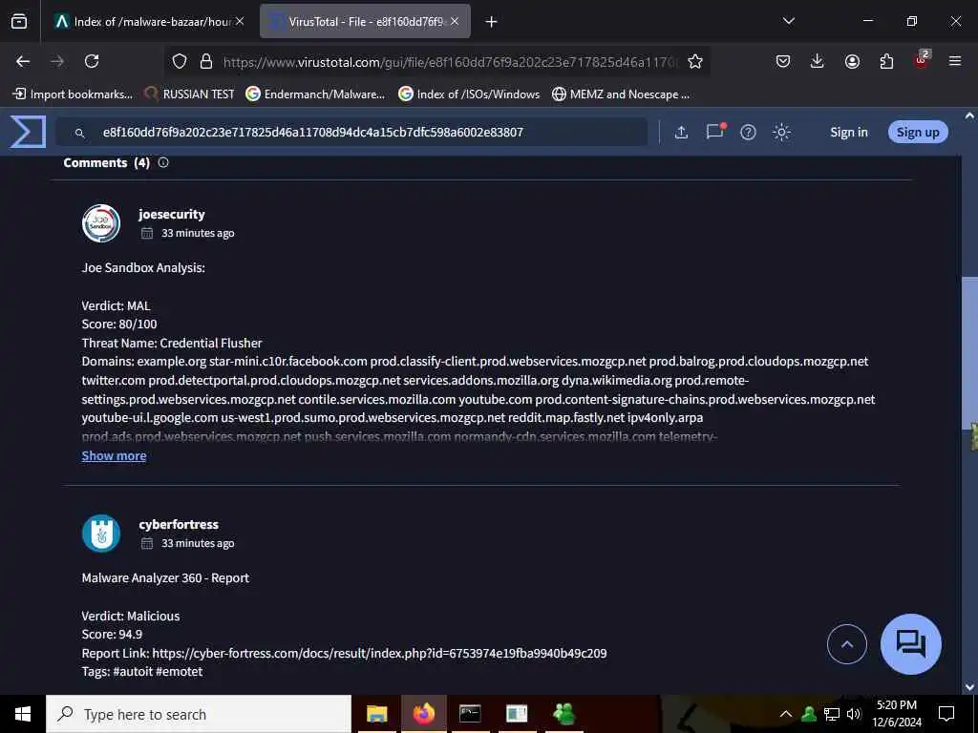978x733 pixels.
Task: Select Tags: #autoit #emotet text
Action: pyautogui.click(x=142, y=671)
